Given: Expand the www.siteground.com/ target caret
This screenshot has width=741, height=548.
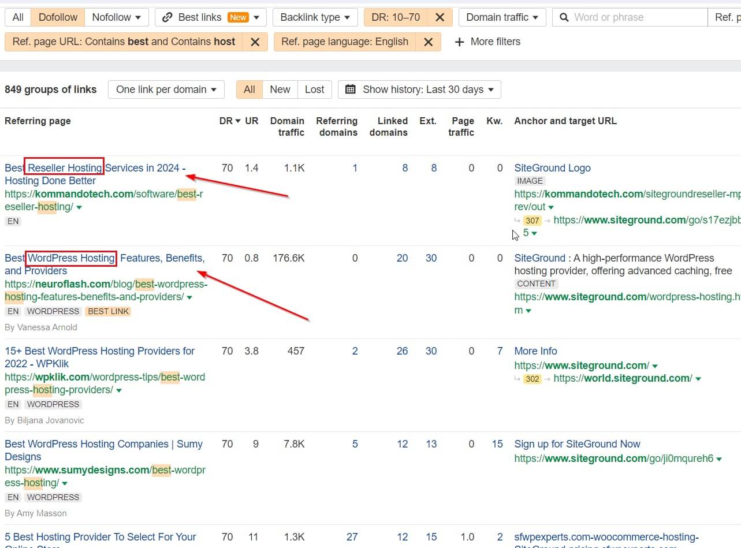Looking at the screenshot, I should coord(655,366).
